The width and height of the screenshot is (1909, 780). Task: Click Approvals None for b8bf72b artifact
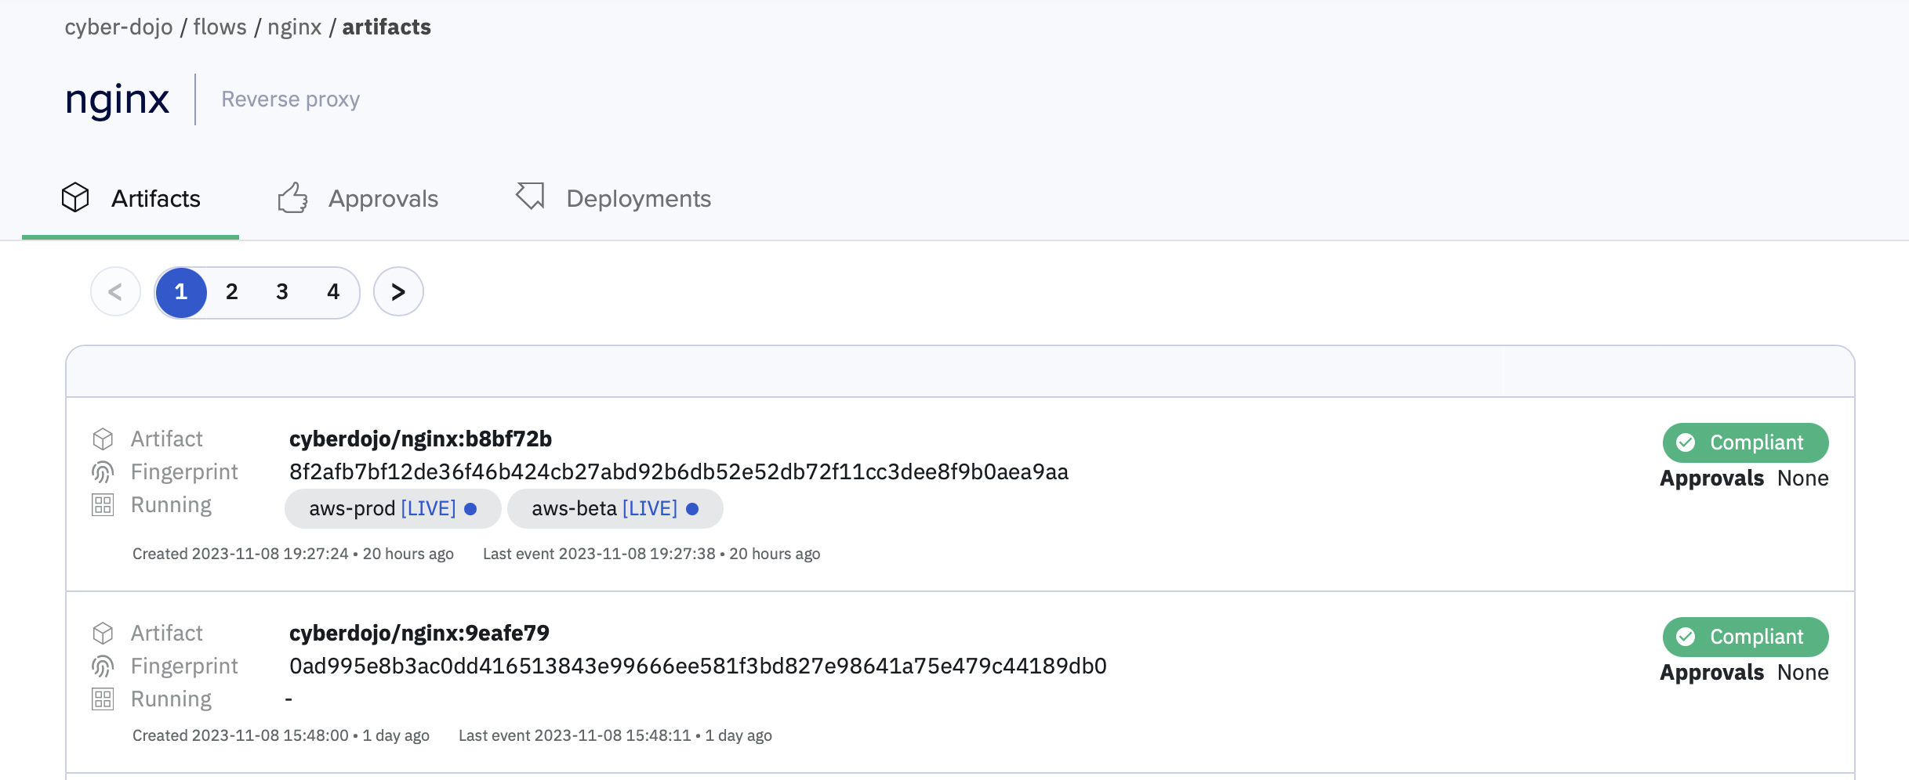[x=1744, y=478]
